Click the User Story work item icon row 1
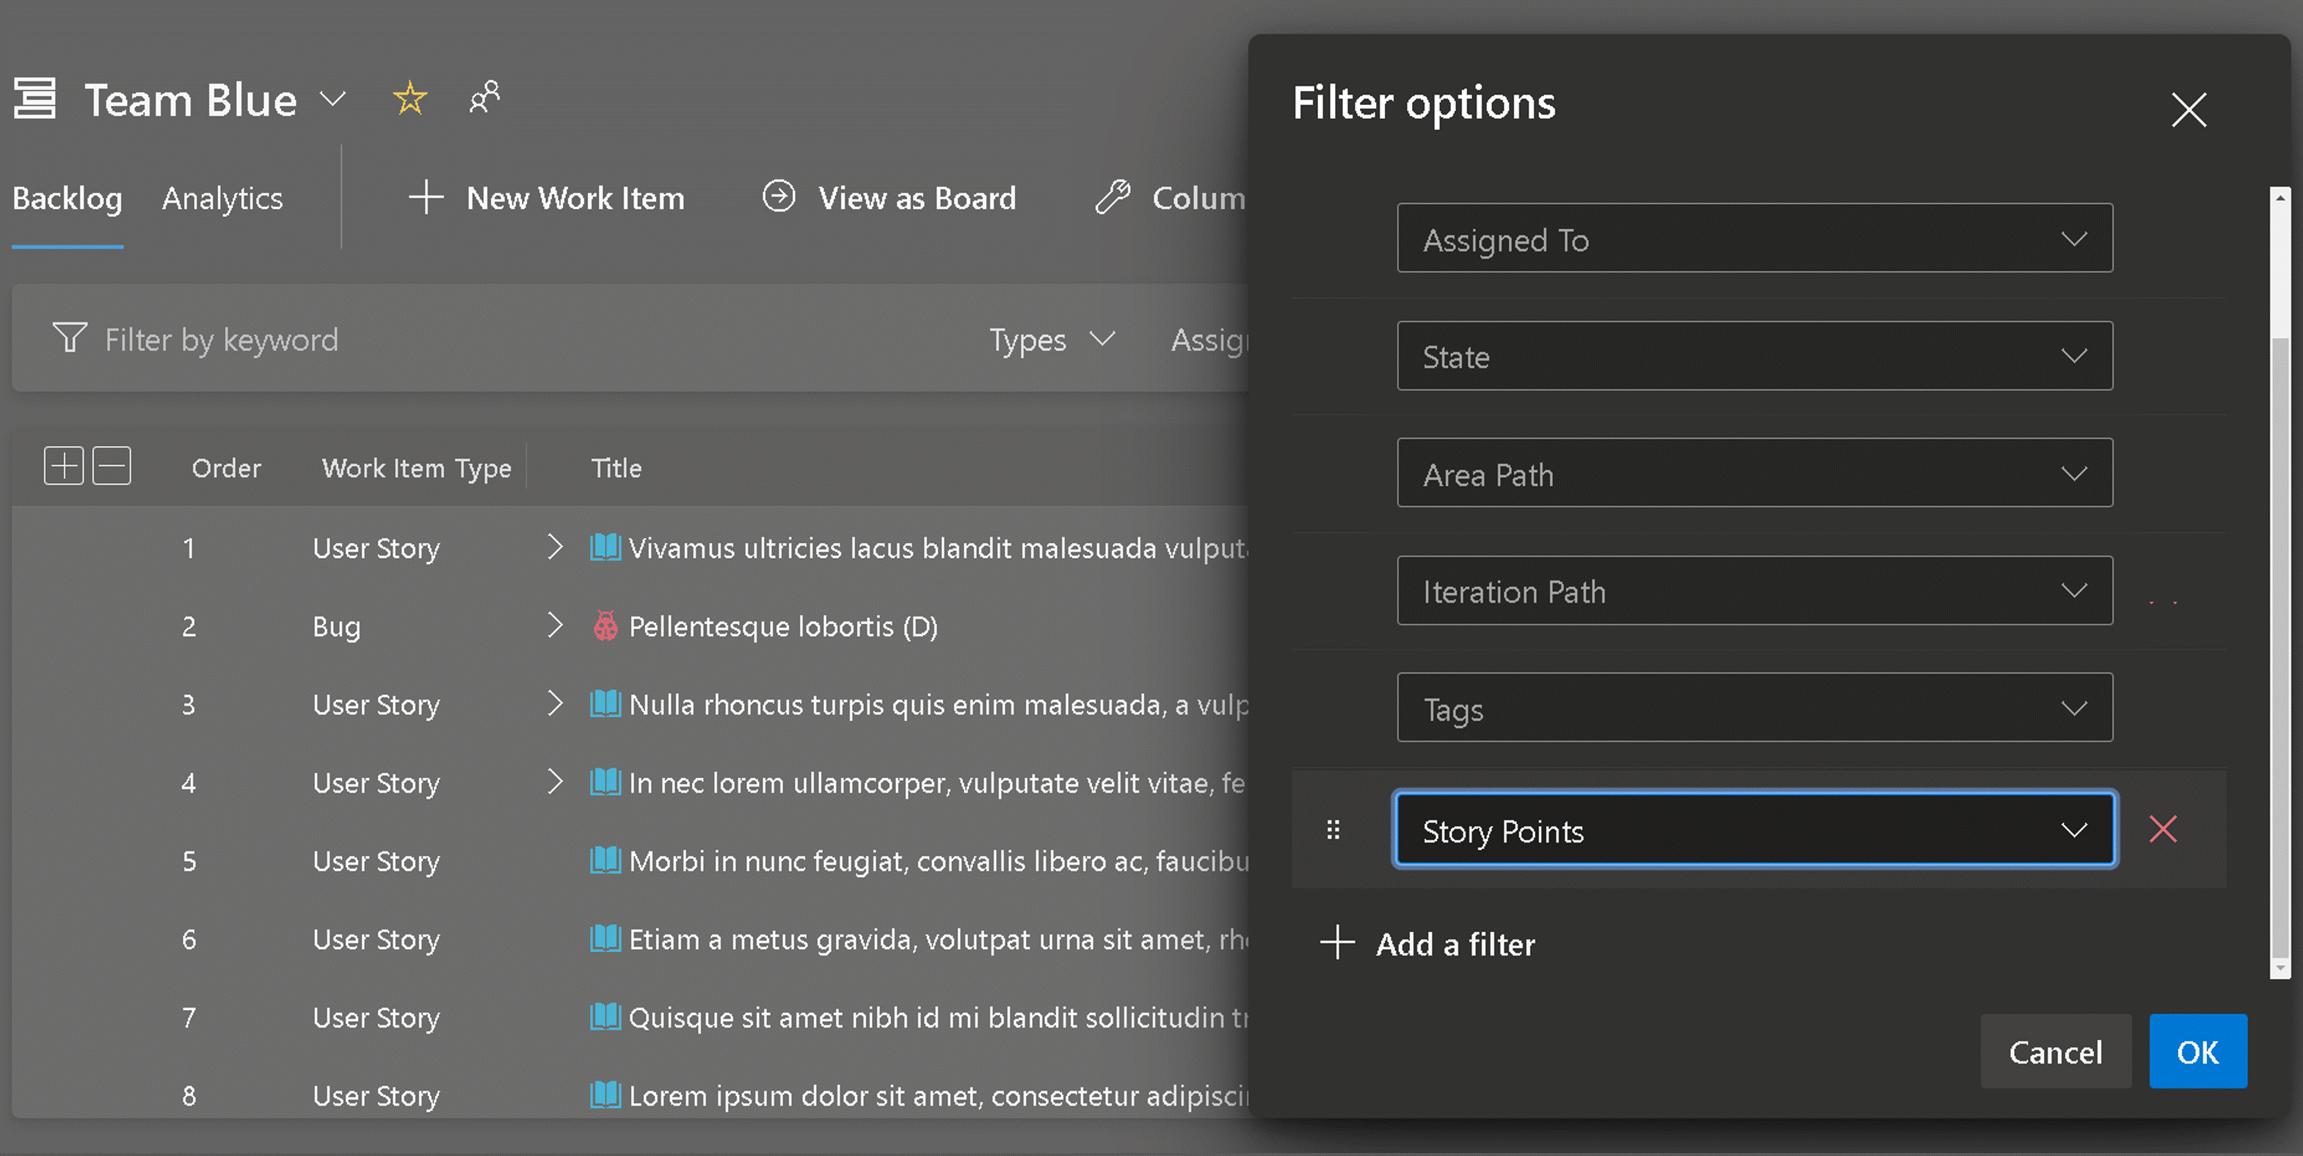This screenshot has height=1156, width=2303. pos(603,545)
